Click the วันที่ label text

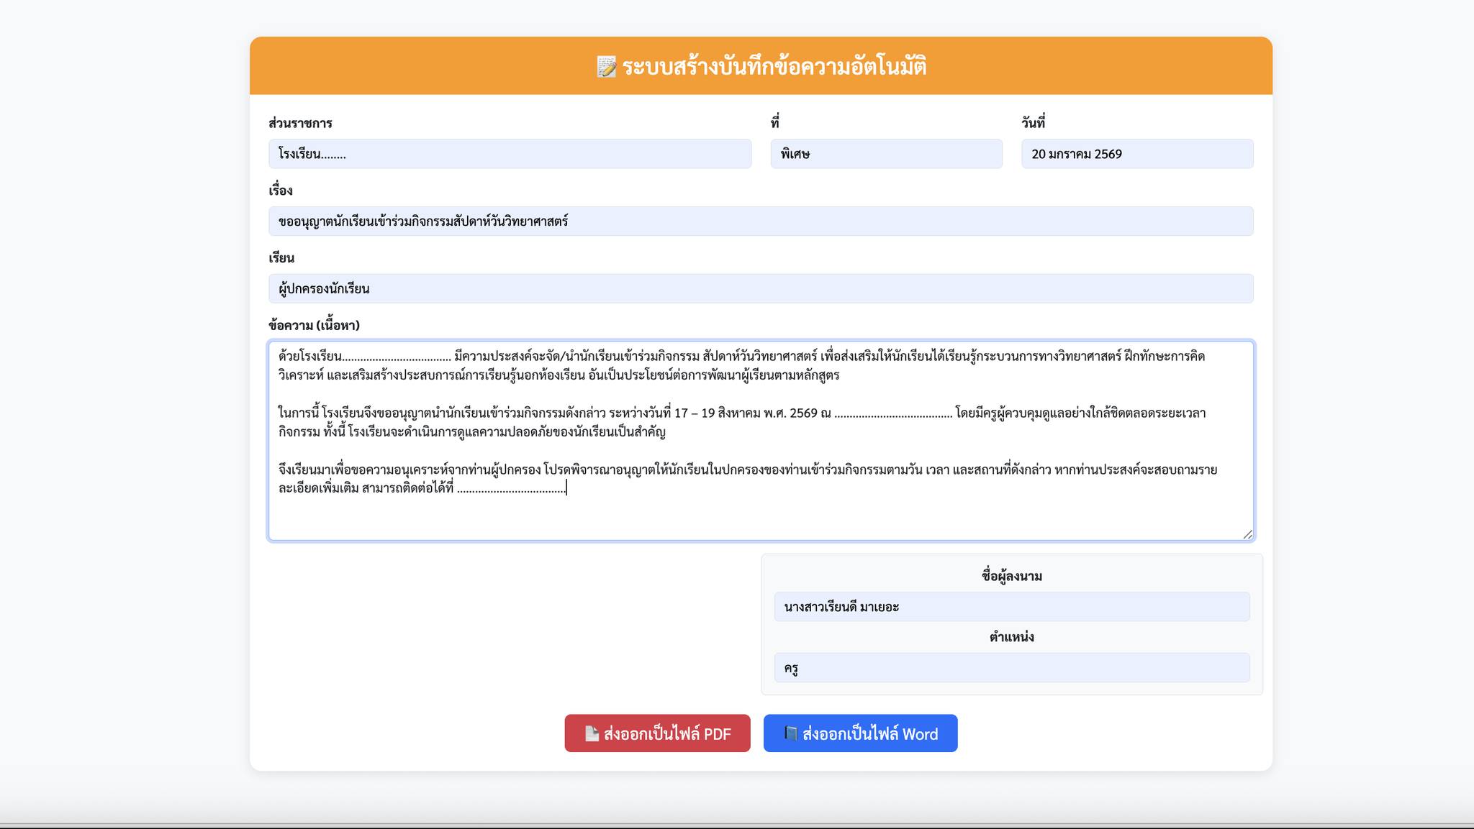tap(1033, 123)
